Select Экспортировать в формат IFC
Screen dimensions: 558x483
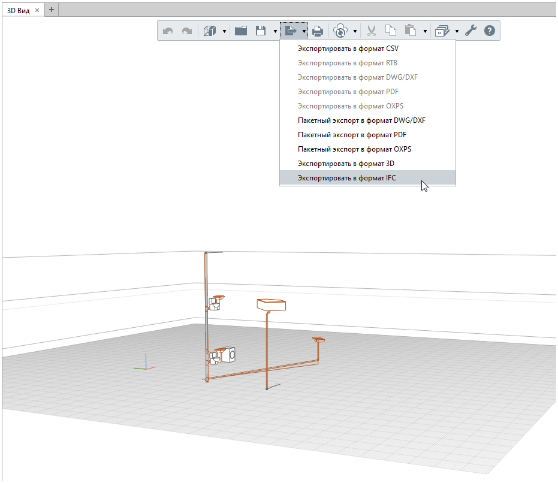pos(346,178)
